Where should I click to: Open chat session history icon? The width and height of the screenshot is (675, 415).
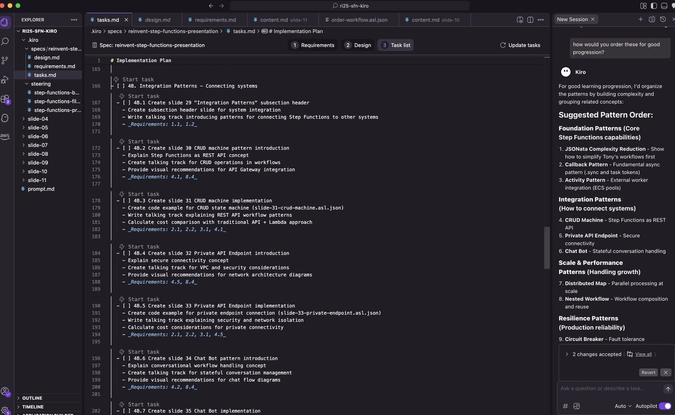662,19
